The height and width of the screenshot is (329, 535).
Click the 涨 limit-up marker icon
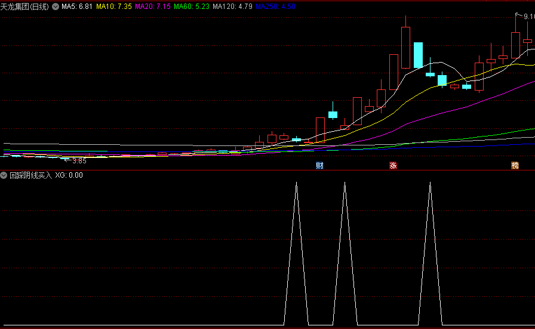tap(393, 166)
